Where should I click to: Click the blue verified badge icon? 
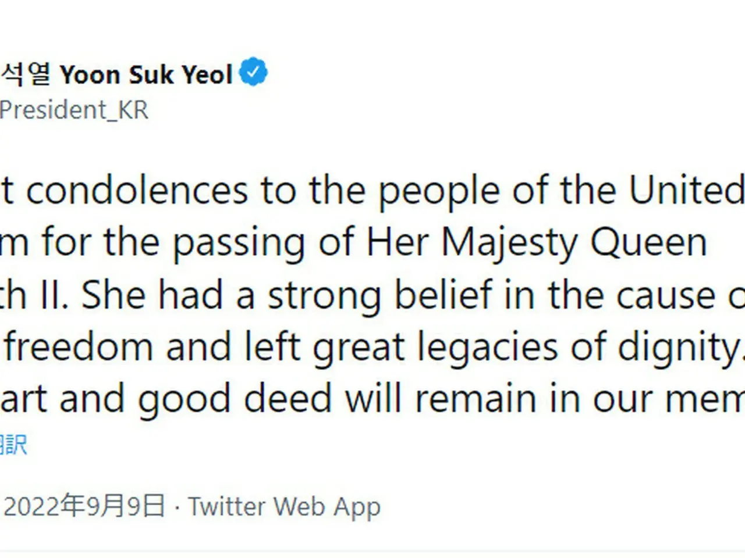(x=253, y=73)
